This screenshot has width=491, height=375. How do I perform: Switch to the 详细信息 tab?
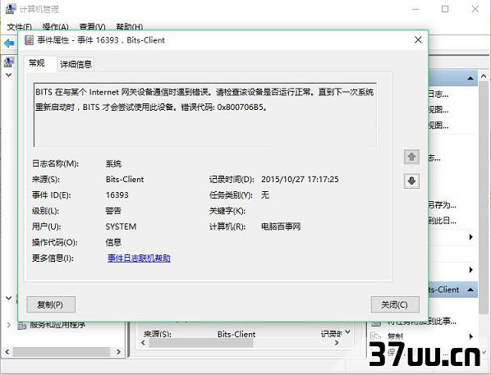pos(76,64)
